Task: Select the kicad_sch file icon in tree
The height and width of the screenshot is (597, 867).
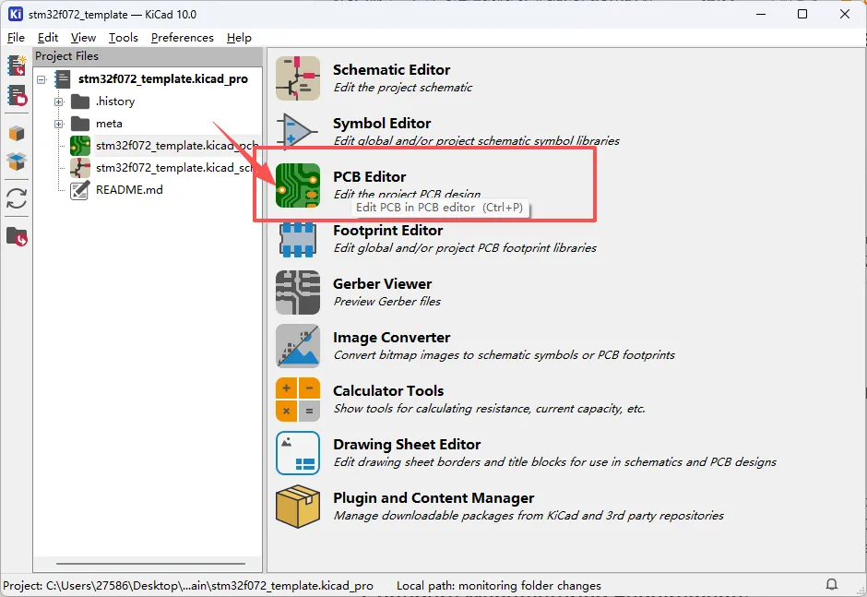Action: (80, 168)
